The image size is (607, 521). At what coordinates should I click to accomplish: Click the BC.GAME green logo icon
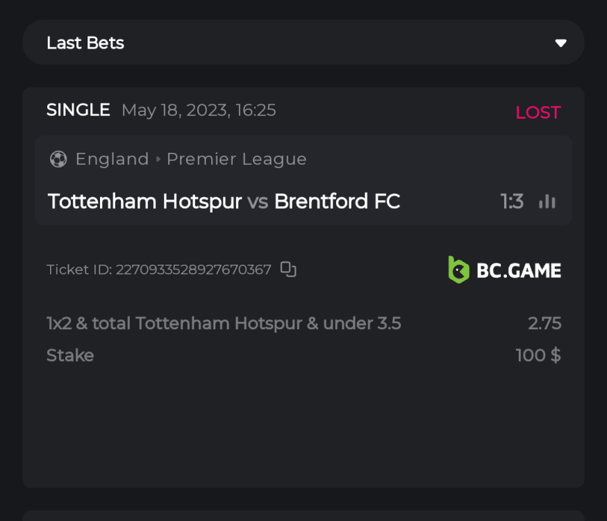pos(458,270)
